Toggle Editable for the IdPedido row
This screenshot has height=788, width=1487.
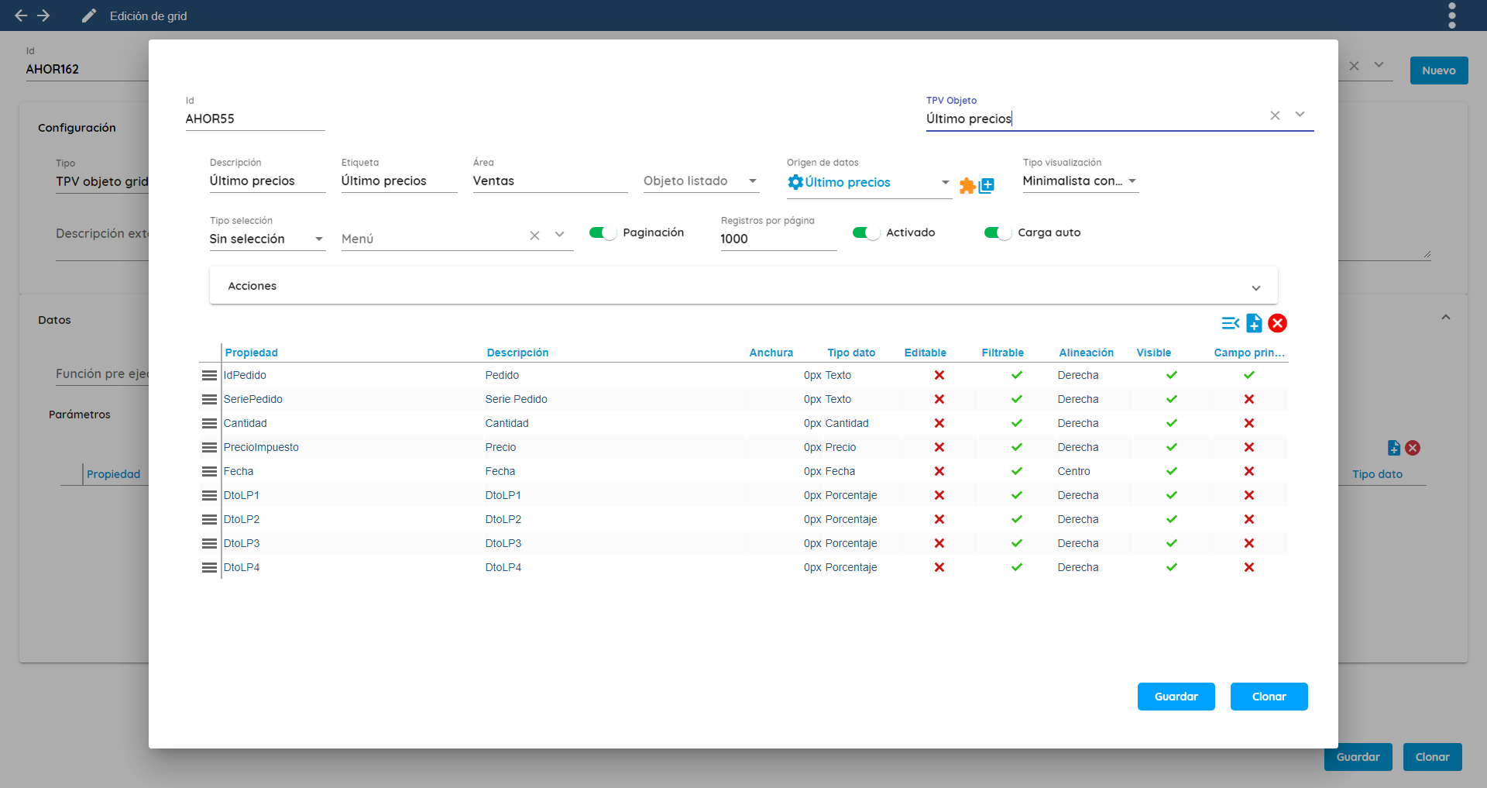click(x=939, y=375)
